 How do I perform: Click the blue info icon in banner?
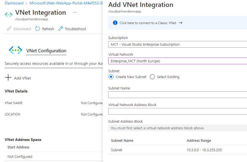click(115, 23)
